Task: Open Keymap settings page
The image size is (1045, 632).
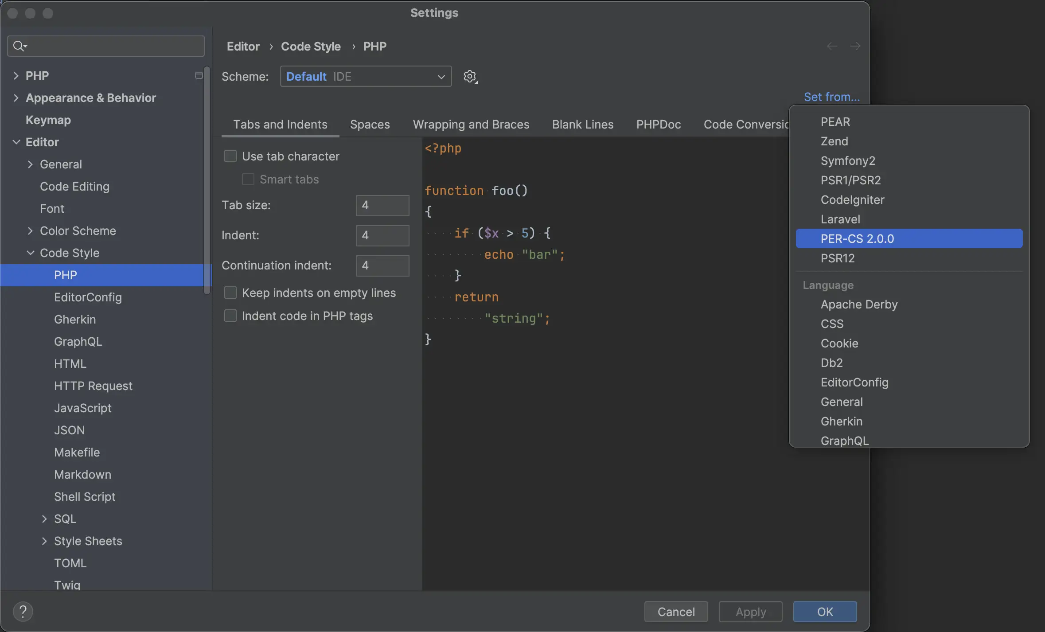Action: pyautogui.click(x=48, y=120)
